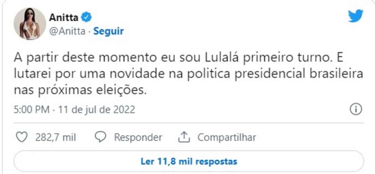Viewport: 375px width, 174px height.
Task: Open the @Anitta handle link
Action: [67, 31]
